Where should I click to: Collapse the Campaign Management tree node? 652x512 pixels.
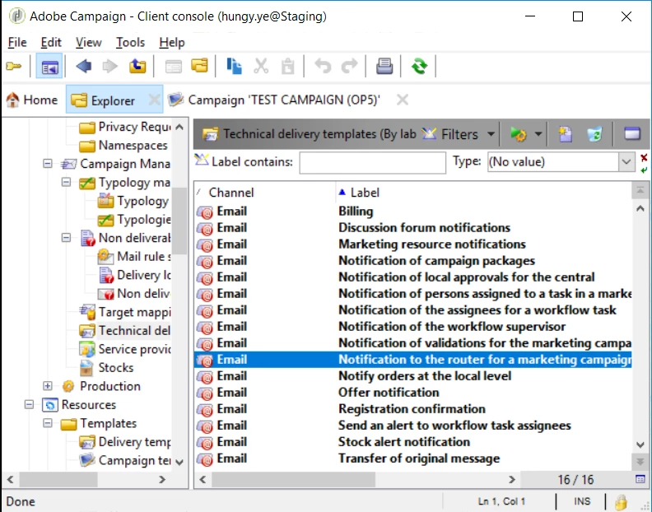(x=48, y=164)
